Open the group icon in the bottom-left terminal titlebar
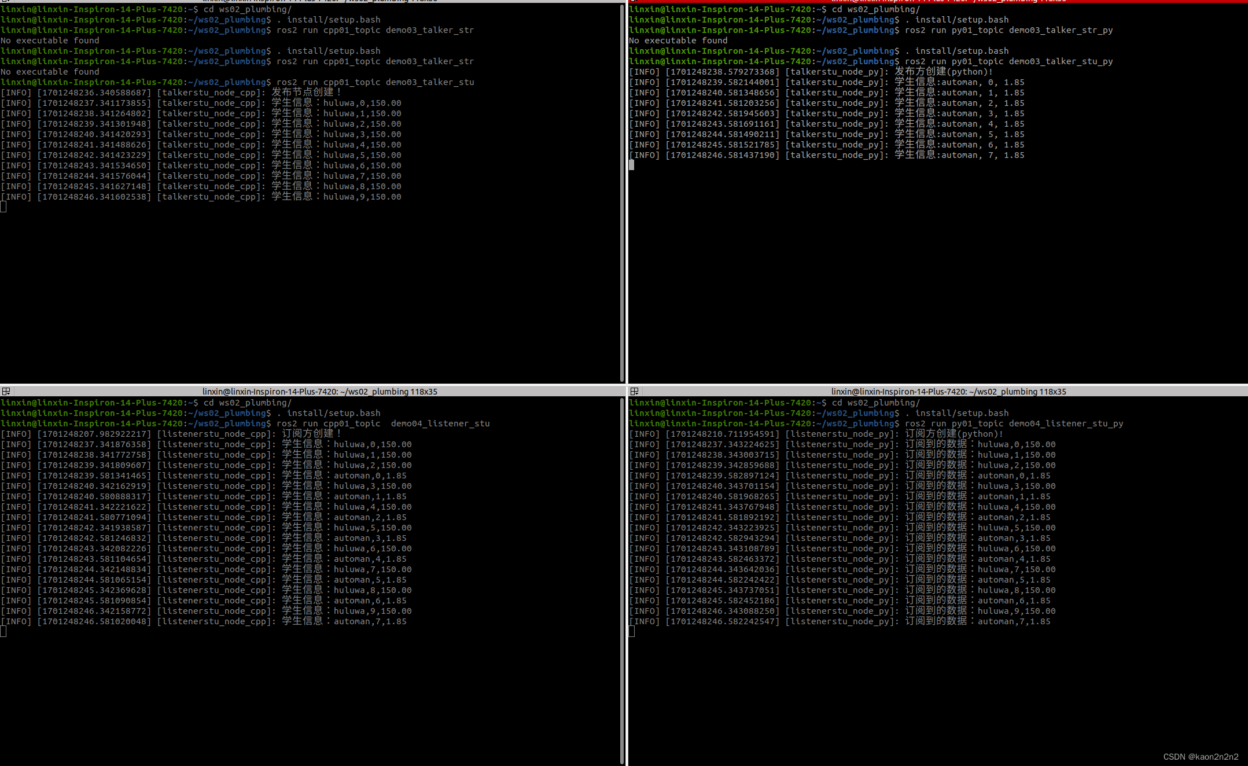Viewport: 1248px width, 766px height. (x=6, y=392)
